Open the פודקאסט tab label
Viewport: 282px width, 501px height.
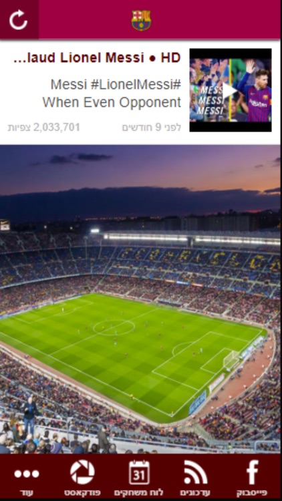[x=82, y=492]
